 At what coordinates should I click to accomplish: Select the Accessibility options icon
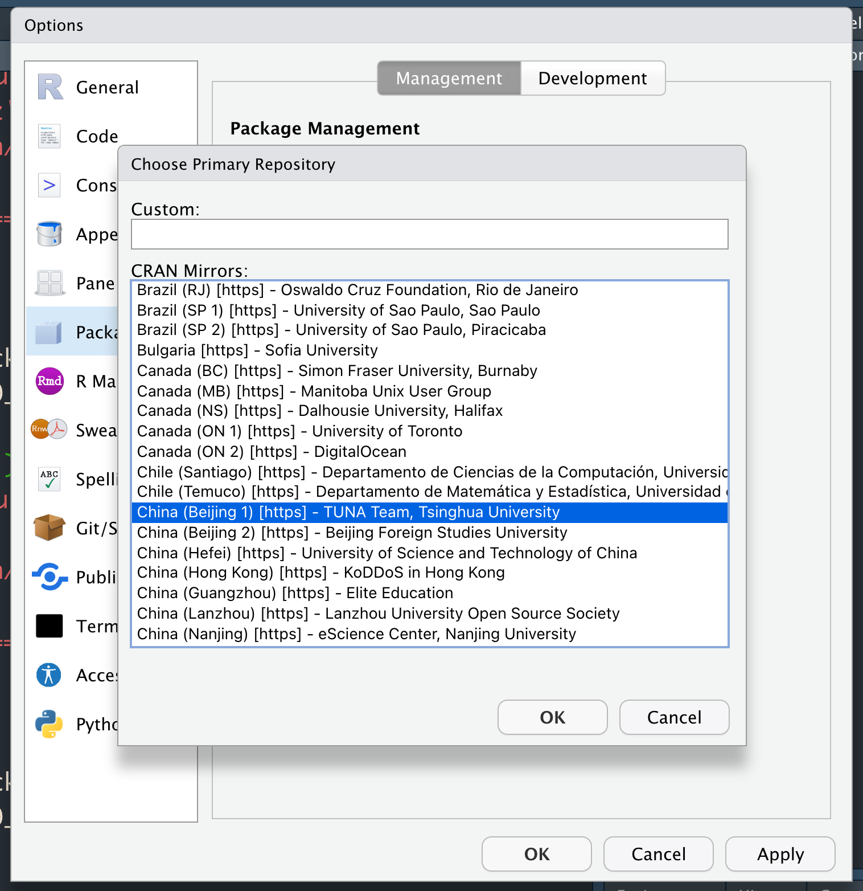click(x=49, y=675)
